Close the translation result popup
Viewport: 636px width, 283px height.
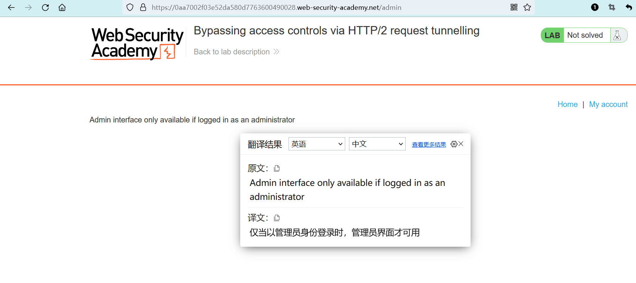[461, 144]
